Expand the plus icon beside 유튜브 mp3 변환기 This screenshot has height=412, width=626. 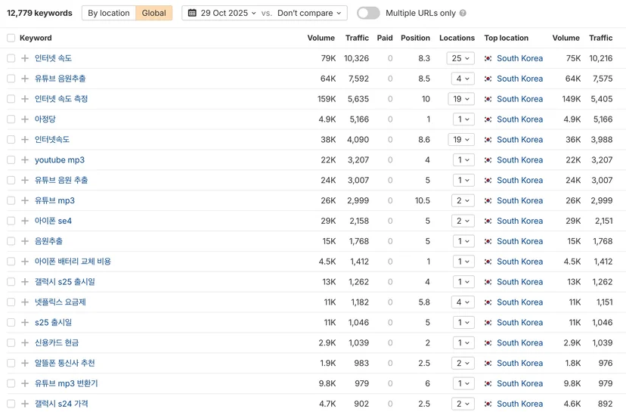click(x=25, y=383)
